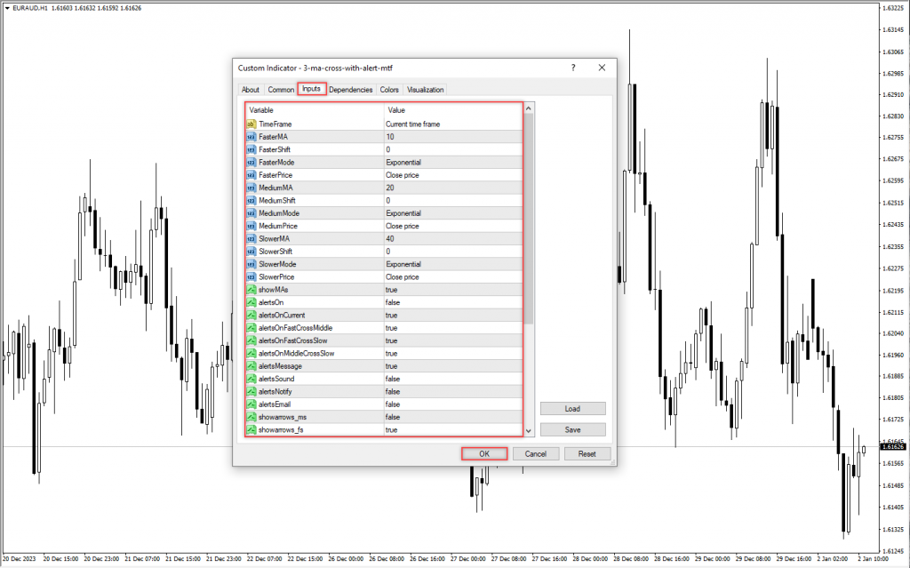This screenshot has height=568, width=910.
Task: Click the alertsSound boolean type icon
Action: [x=251, y=379]
